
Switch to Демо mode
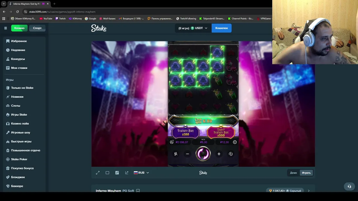tap(293, 173)
